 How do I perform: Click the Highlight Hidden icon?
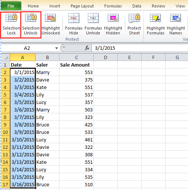coord(113,18)
